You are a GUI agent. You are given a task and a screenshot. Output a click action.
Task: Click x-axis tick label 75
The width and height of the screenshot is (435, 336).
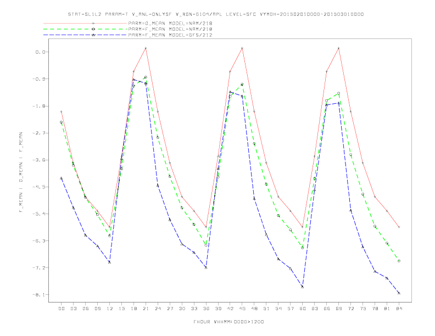(x=363, y=309)
